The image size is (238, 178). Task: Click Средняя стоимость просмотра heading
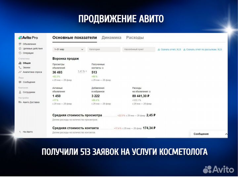point(77,115)
